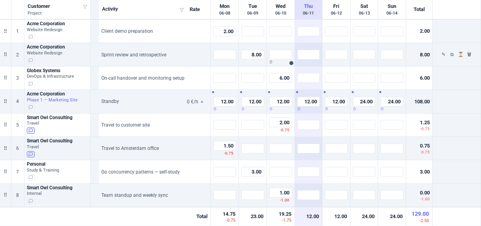Screen dimensions: 481x226
Task: Click the Wed 06-10 column header
Action: [281, 9]
